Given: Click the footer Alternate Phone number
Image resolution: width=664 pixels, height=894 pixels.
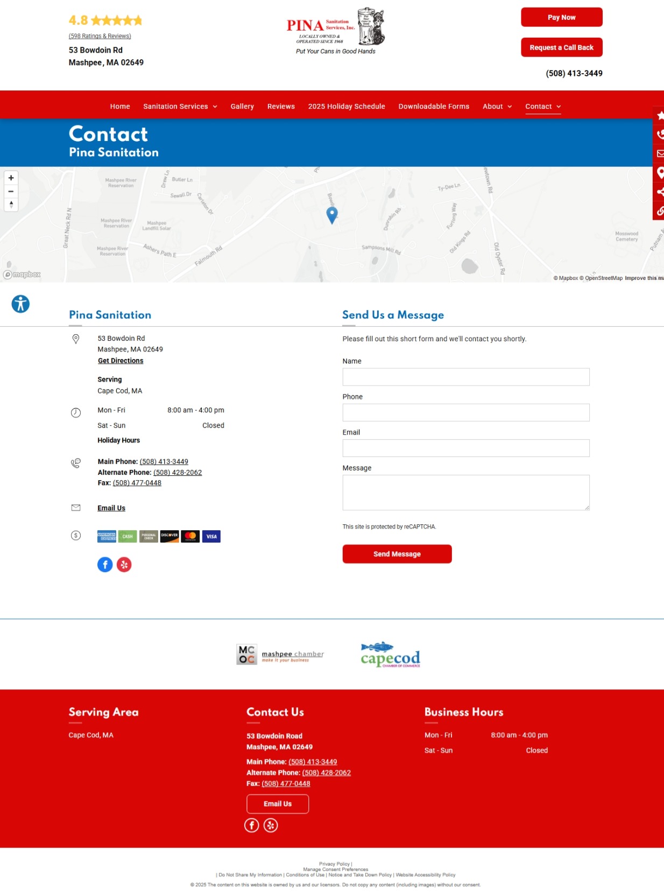Looking at the screenshot, I should coord(327,773).
